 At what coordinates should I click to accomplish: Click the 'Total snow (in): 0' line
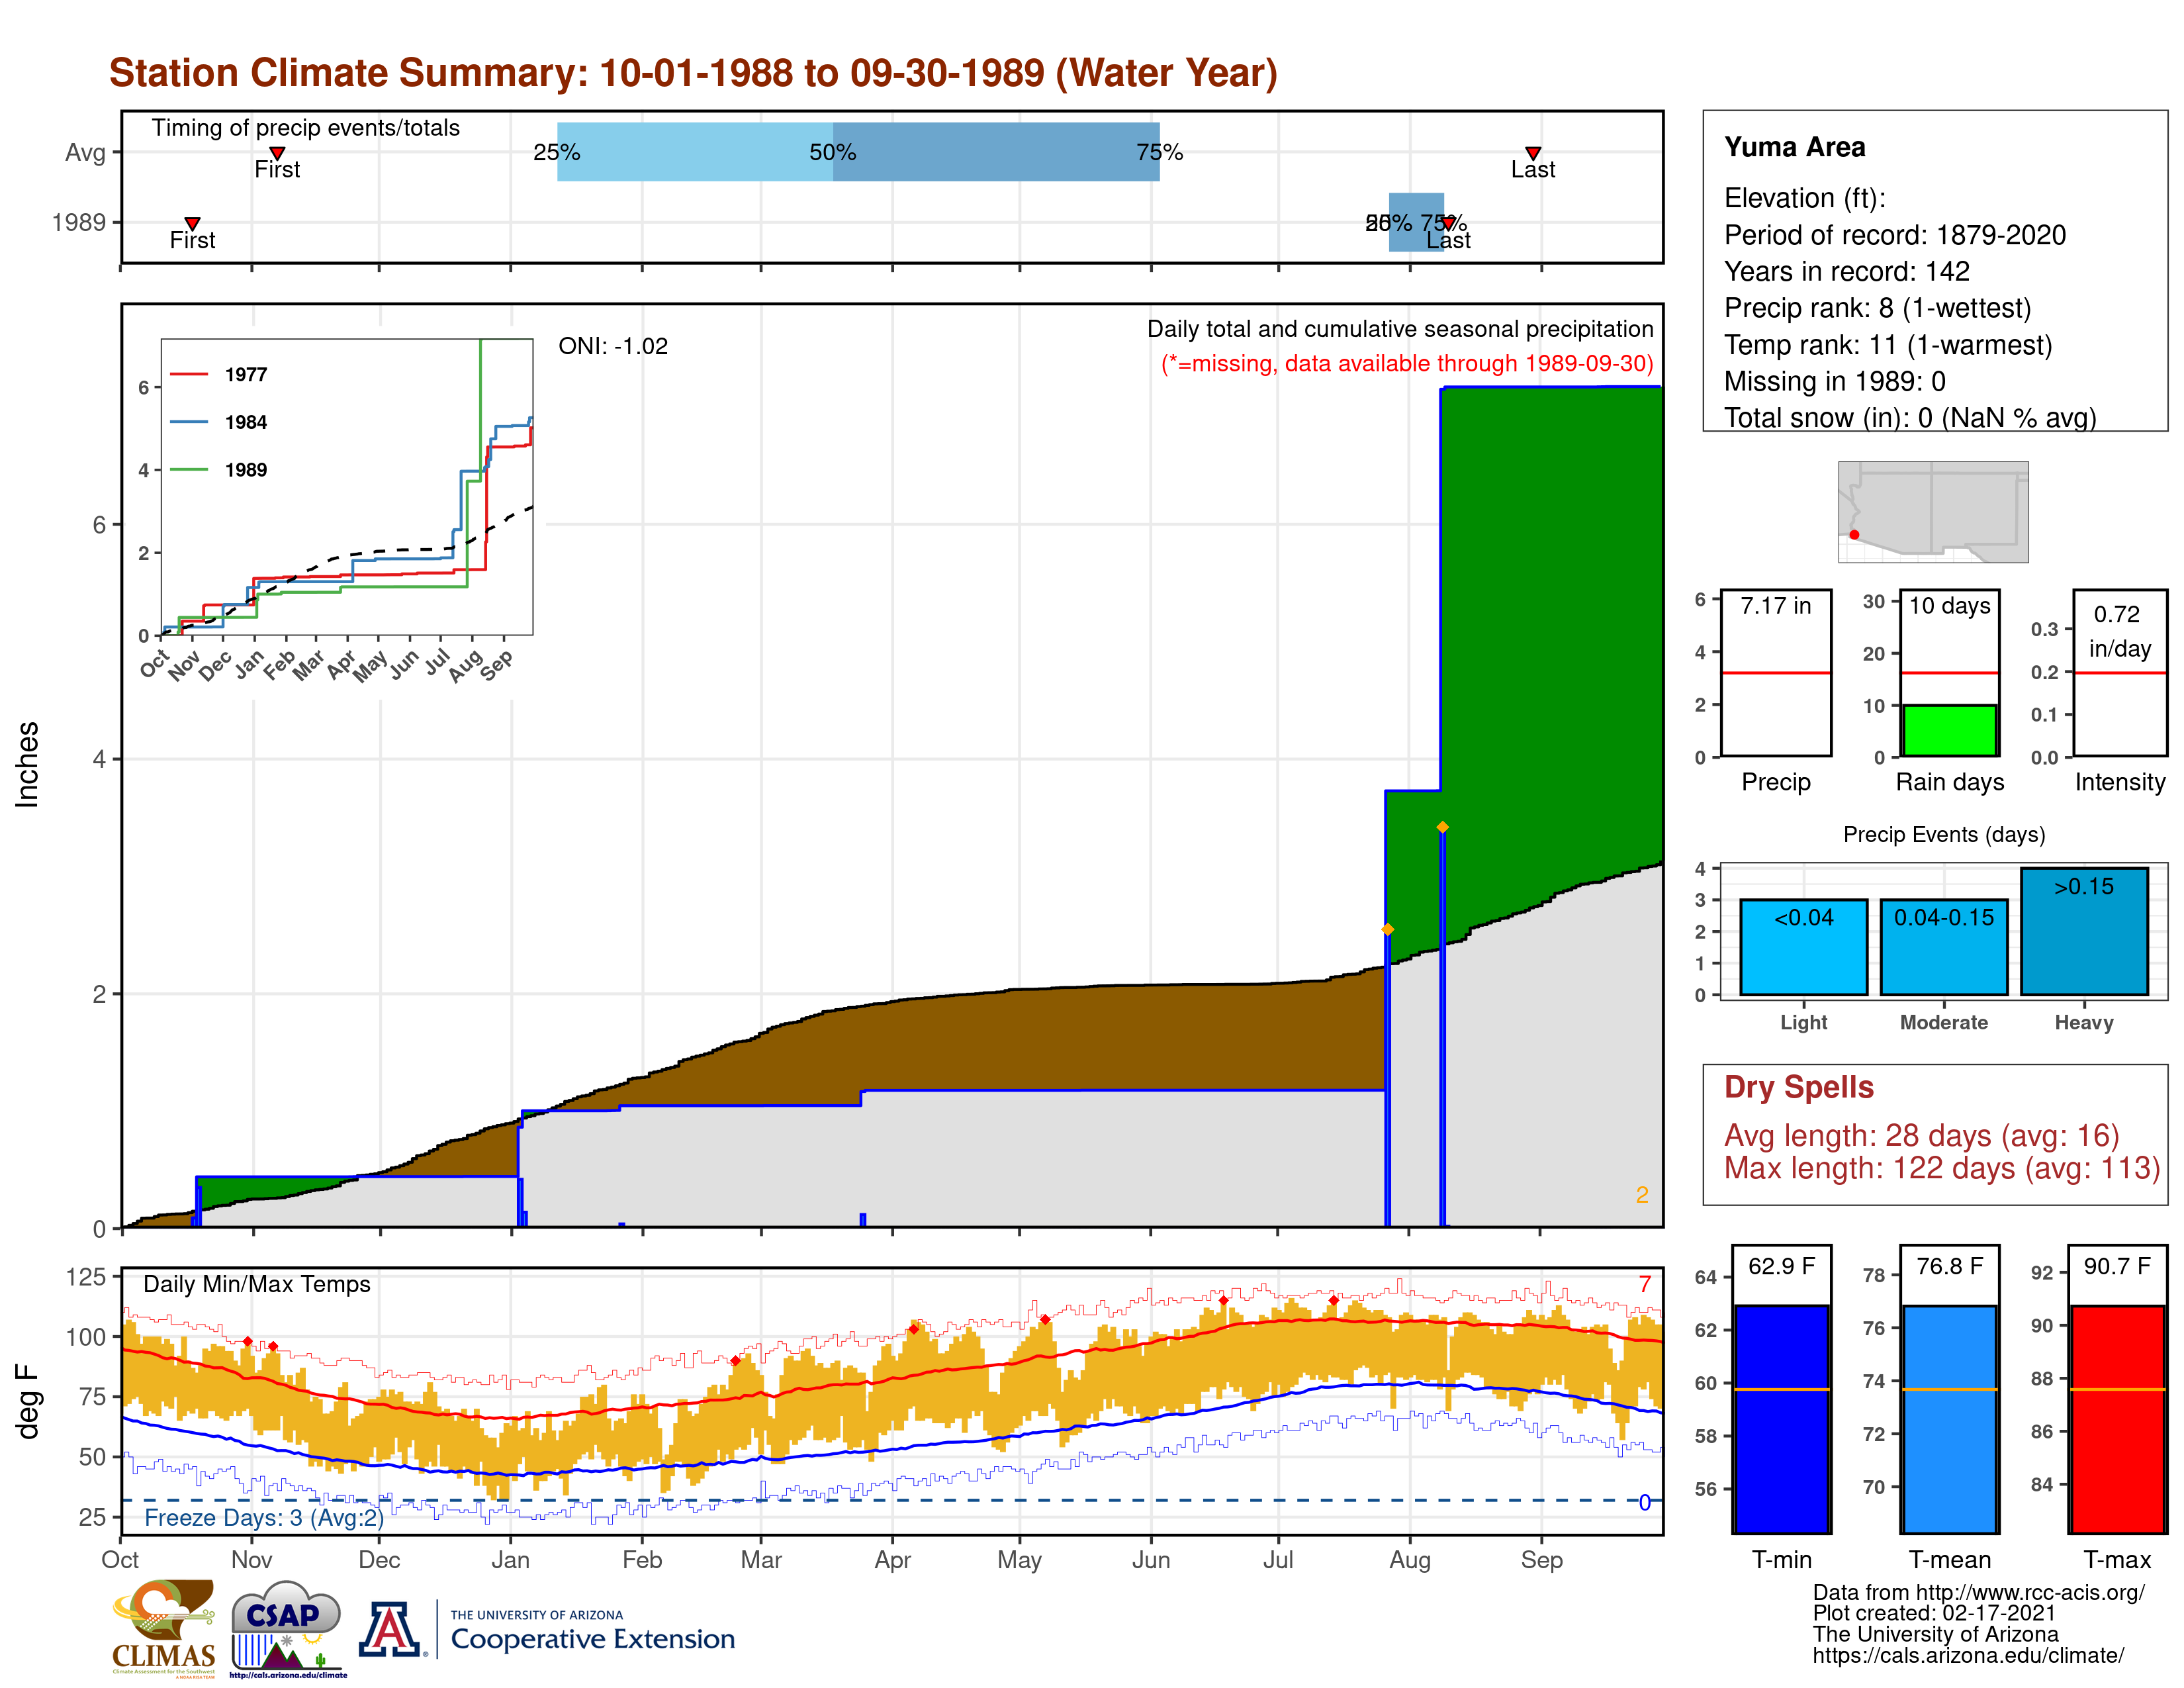click(1910, 417)
